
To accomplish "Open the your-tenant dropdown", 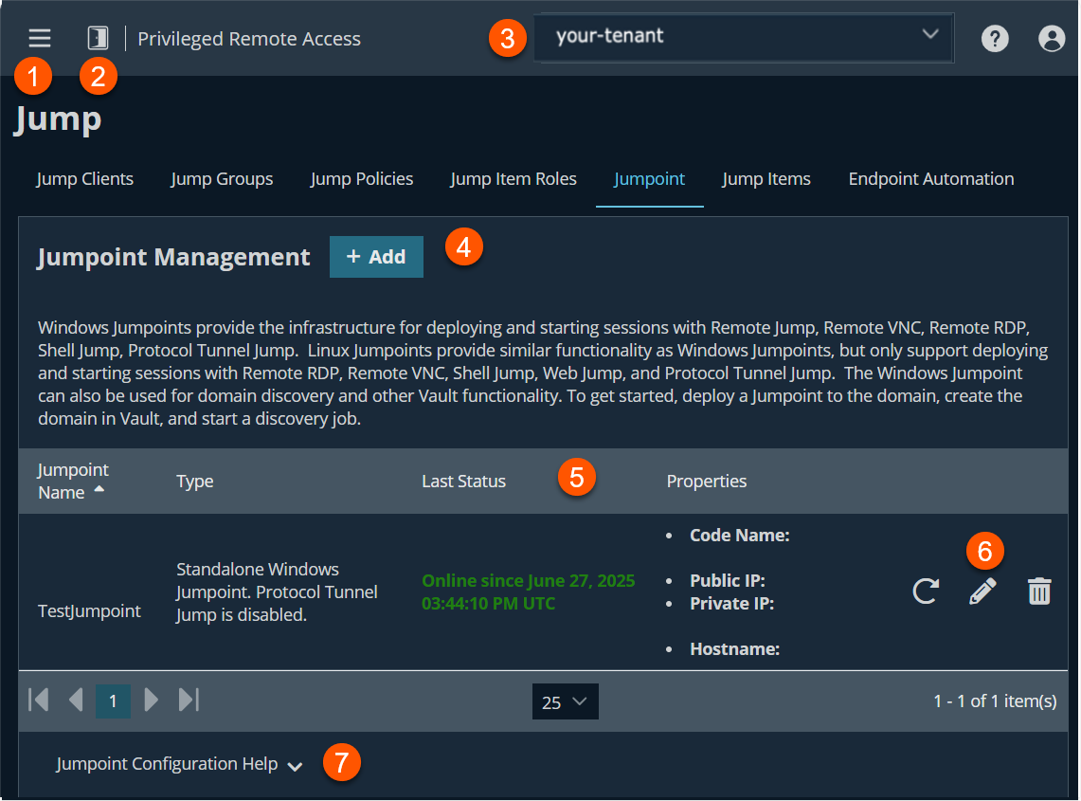I will coord(744,37).
